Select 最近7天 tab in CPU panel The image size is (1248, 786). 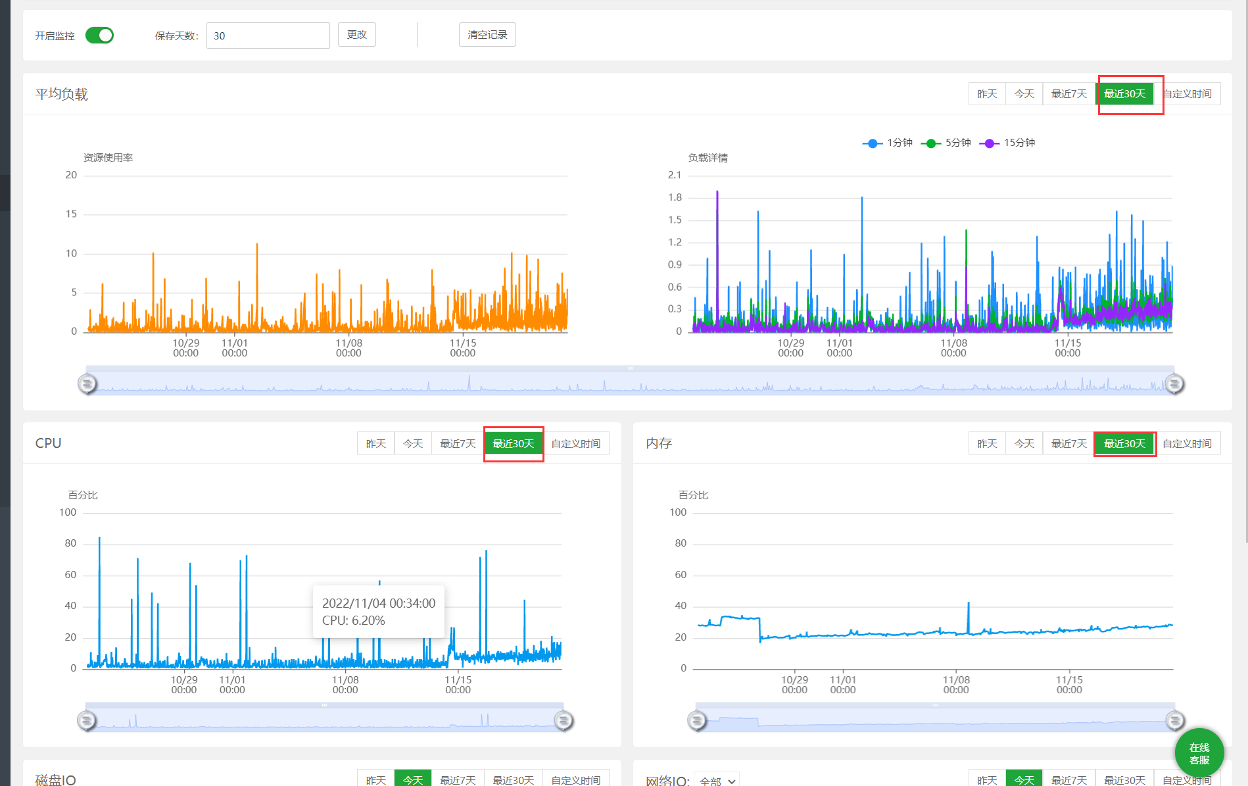pos(458,444)
